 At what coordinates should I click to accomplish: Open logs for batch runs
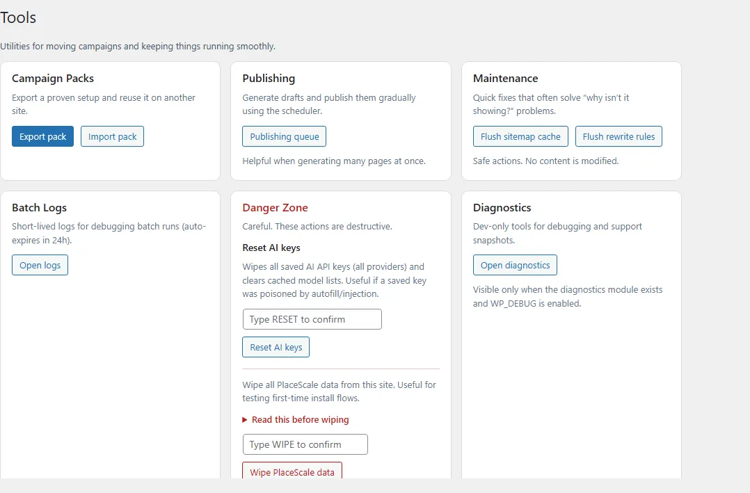pos(40,265)
